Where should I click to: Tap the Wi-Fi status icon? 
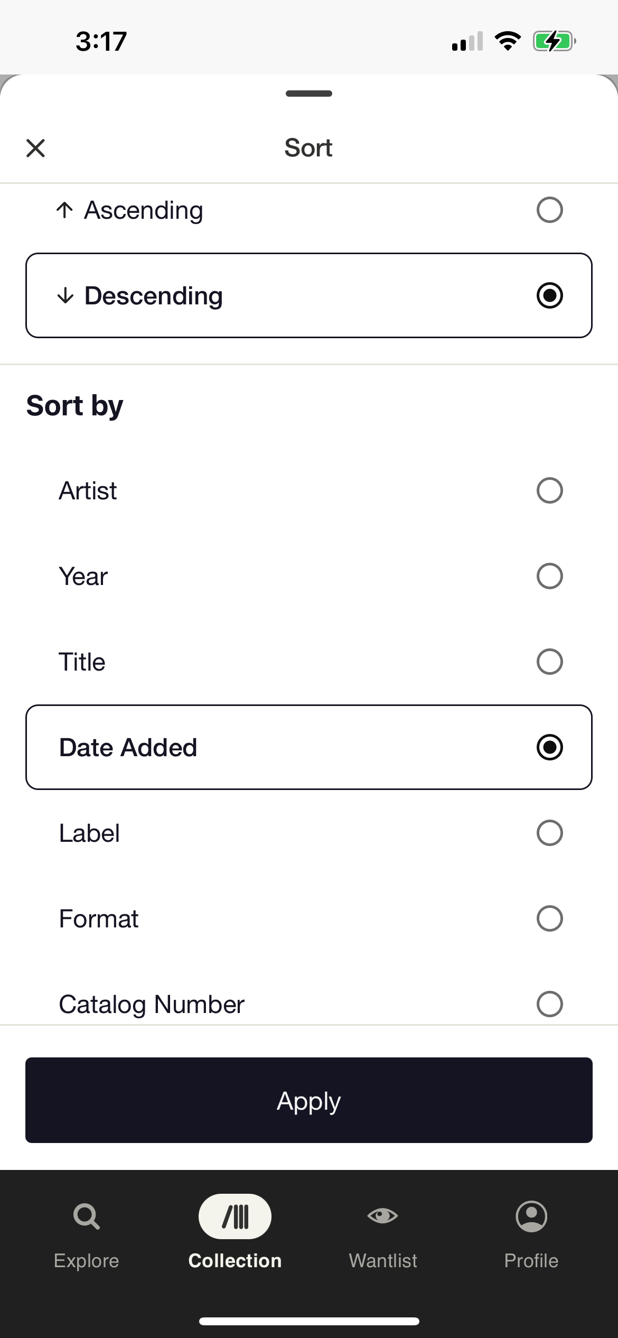pyautogui.click(x=508, y=41)
